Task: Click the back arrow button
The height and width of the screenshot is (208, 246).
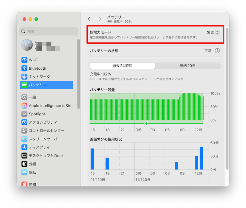Action: (x=89, y=19)
